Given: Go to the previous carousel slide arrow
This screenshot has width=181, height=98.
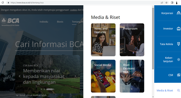Looking at the screenshot, I should pos(20,76).
